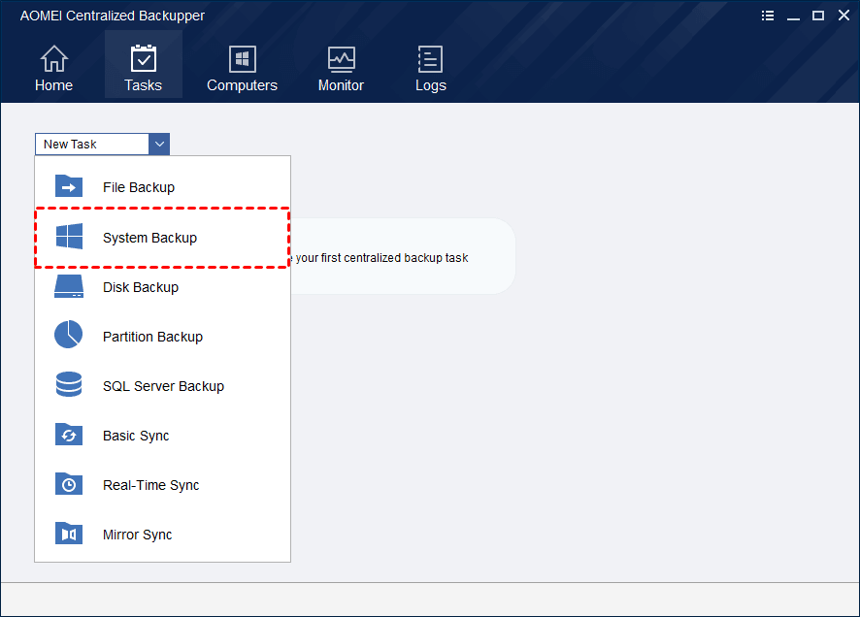Click the Mirror Sync folder icon
This screenshot has width=860, height=617.
point(69,534)
